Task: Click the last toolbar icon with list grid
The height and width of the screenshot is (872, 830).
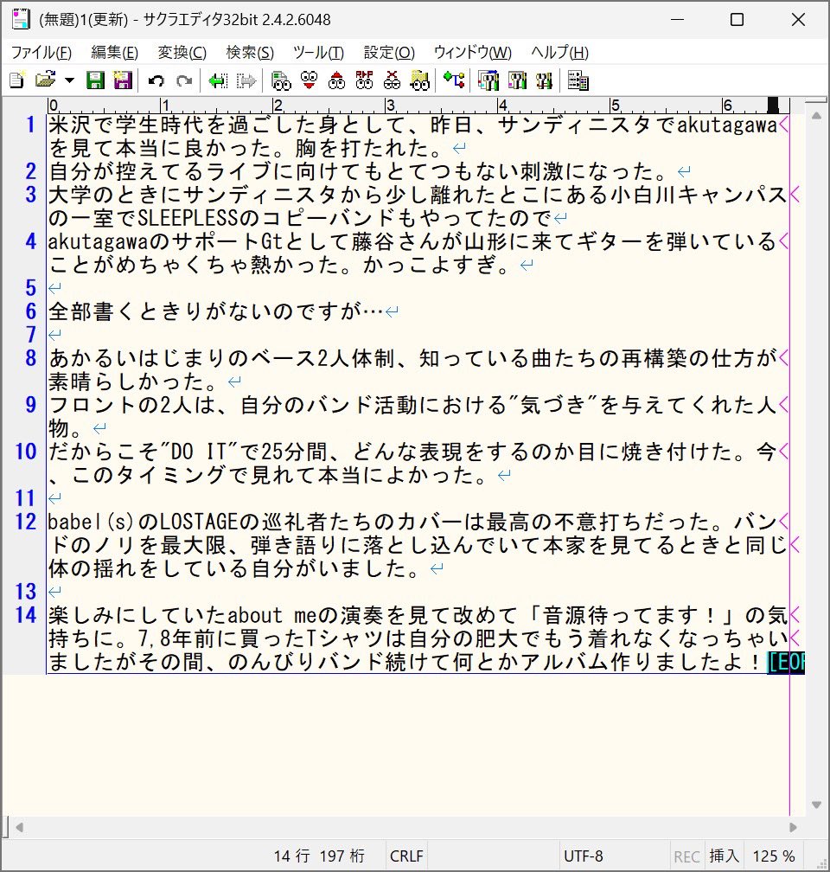Action: 578,80
